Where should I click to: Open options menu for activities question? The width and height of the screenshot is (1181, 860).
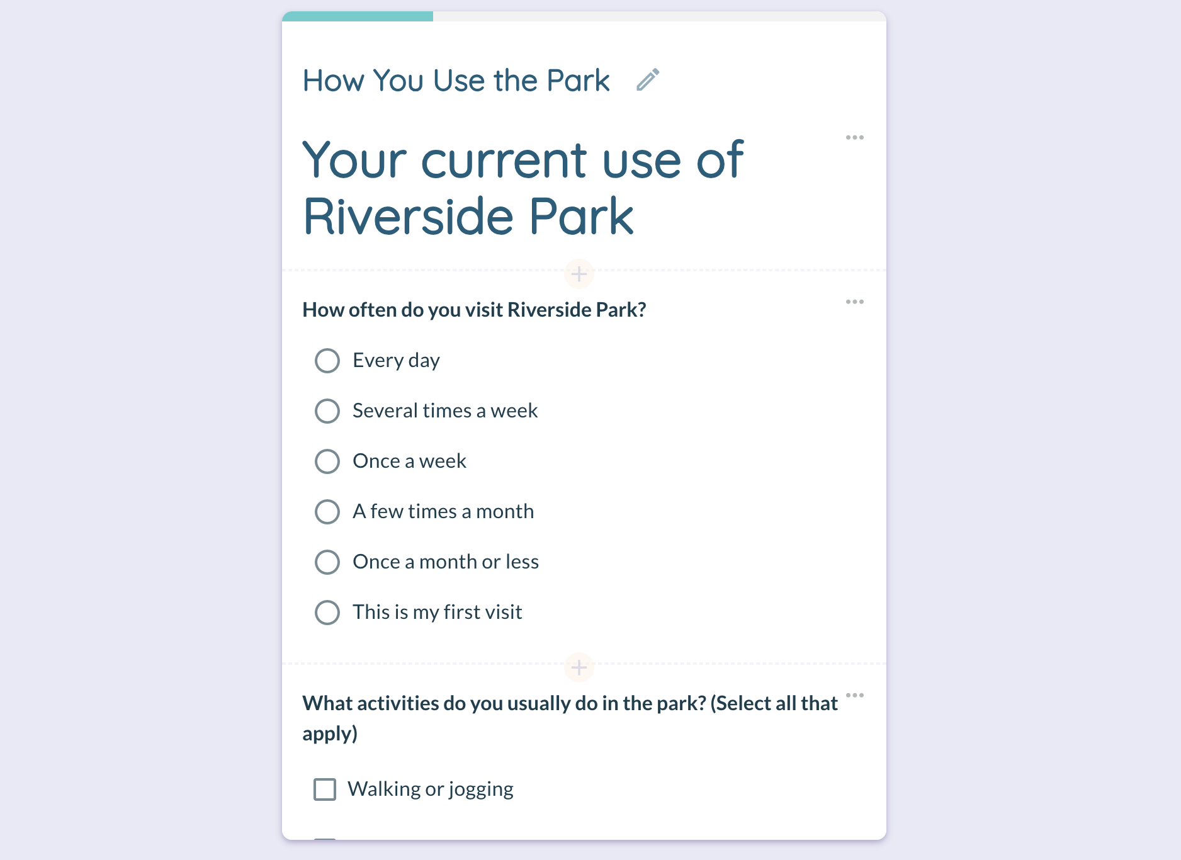[854, 695]
